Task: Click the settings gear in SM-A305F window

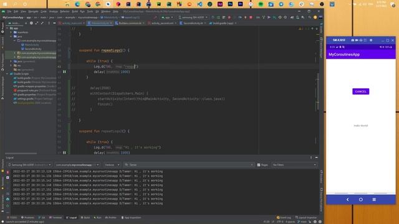Action: pyautogui.click(x=371, y=40)
